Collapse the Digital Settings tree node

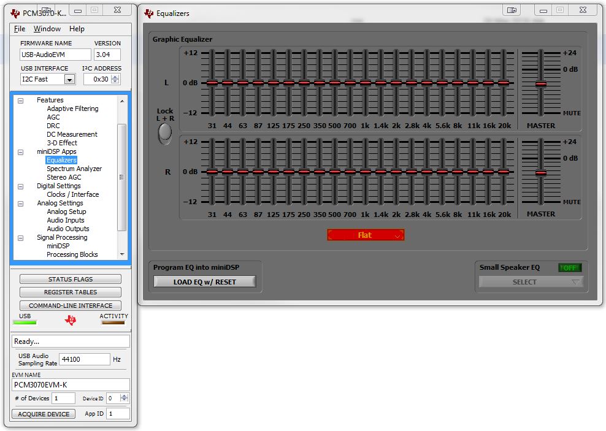(21, 186)
